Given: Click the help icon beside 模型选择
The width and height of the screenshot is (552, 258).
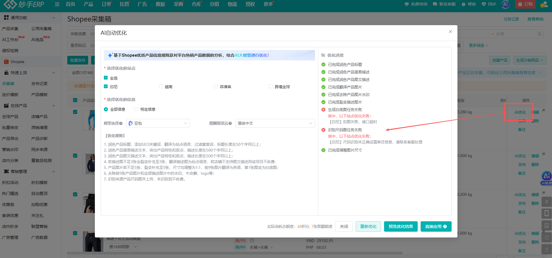Looking at the screenshot, I should 121,123.
